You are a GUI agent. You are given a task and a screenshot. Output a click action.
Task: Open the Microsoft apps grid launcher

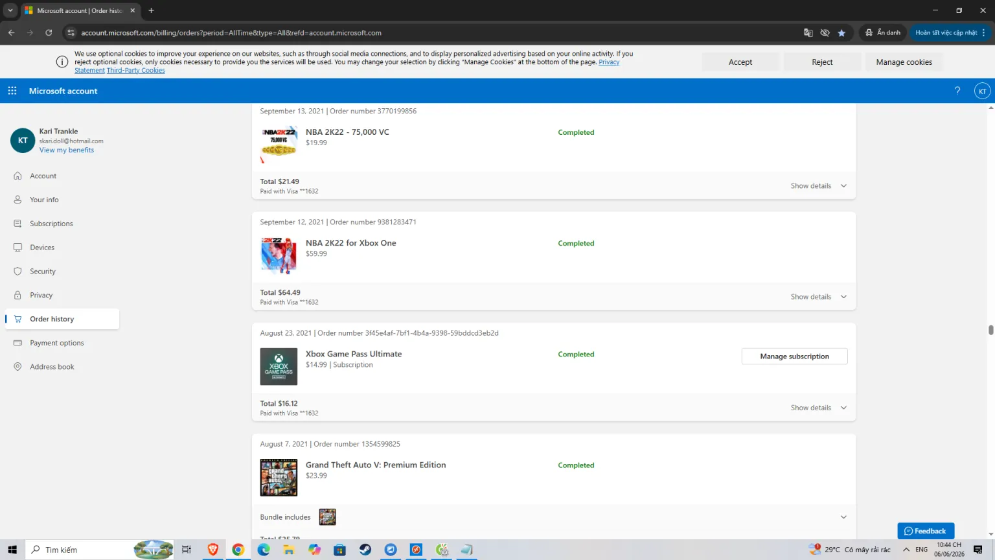12,91
